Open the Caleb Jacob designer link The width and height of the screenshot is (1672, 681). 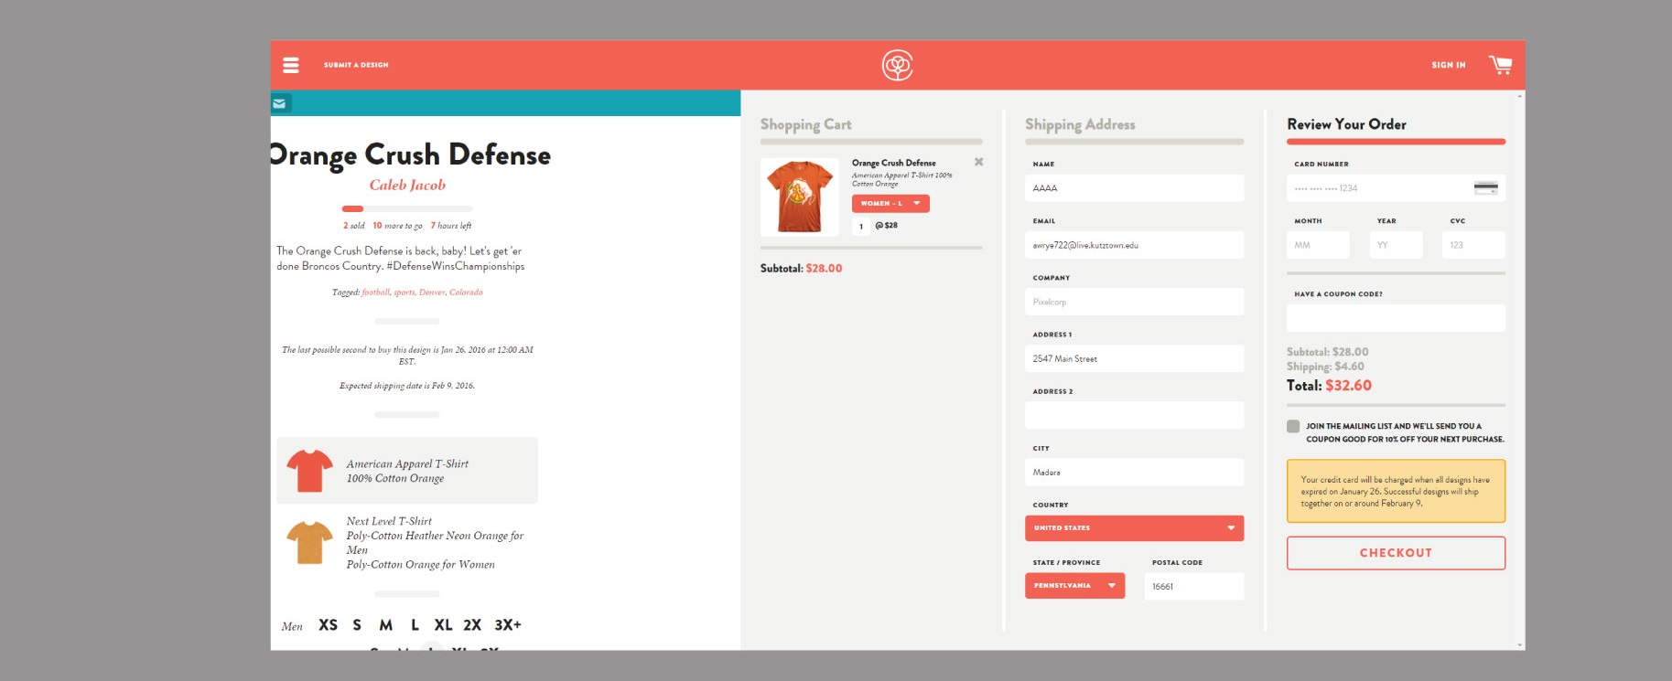[x=407, y=185]
